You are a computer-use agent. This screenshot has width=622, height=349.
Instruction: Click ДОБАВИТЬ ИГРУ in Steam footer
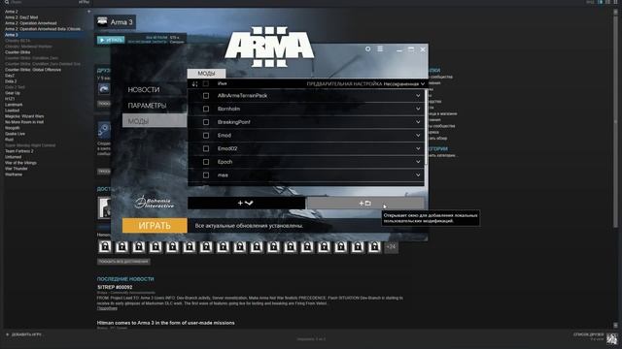pos(26,334)
